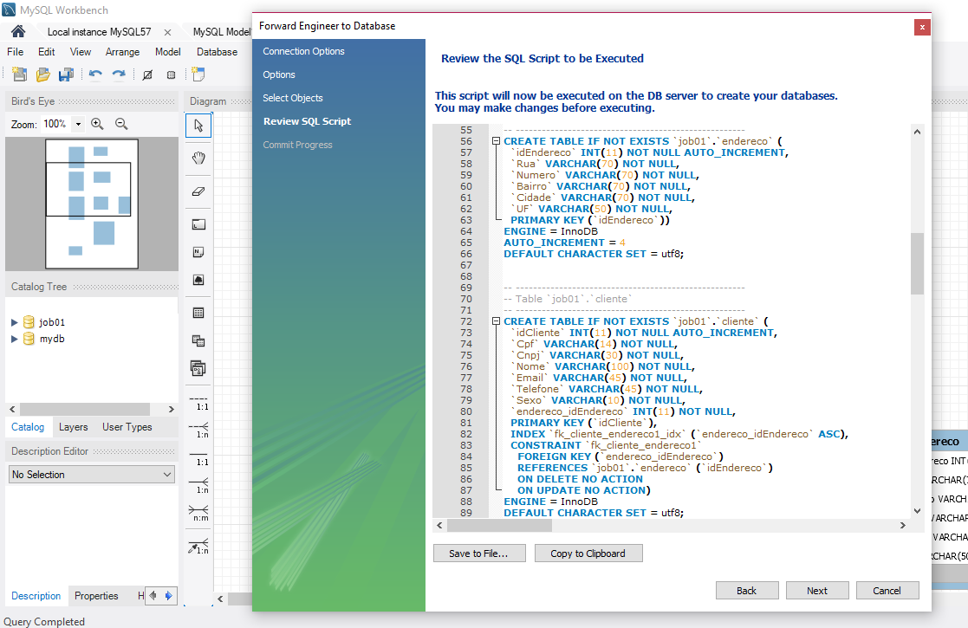
Task: Pick 1:1 non-identifying relationship tool
Action: point(198,402)
